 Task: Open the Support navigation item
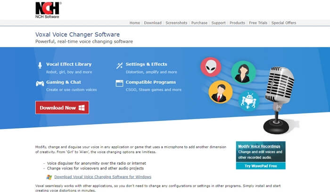[218, 23]
